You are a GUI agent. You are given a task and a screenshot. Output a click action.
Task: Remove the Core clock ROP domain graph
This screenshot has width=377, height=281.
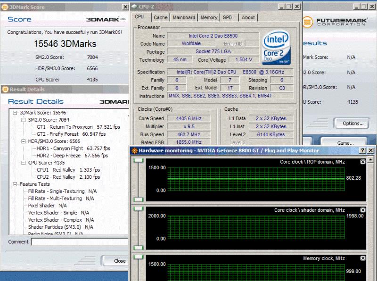tap(363, 162)
